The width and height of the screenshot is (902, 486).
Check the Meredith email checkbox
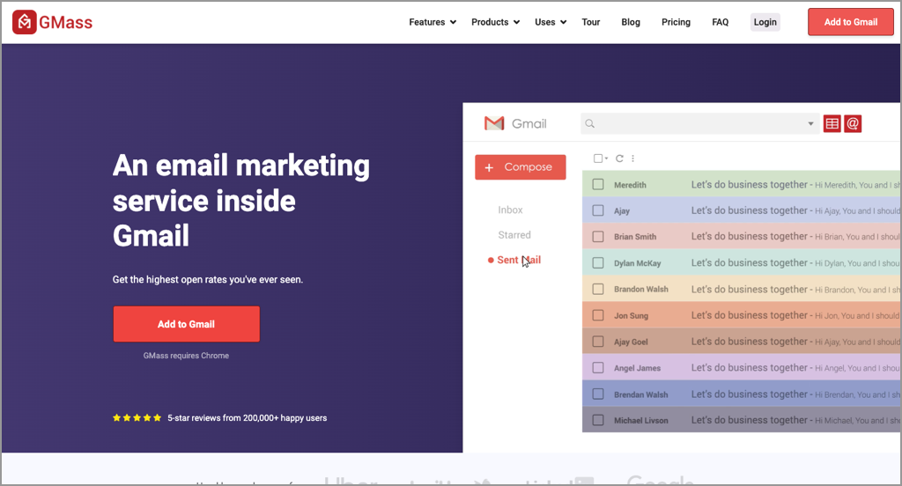click(x=598, y=185)
